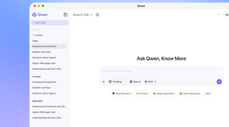The image size is (229, 127).
Task: Open Anderstanding GAI and LLMs under 09/01/2025
Action: pos(46,118)
